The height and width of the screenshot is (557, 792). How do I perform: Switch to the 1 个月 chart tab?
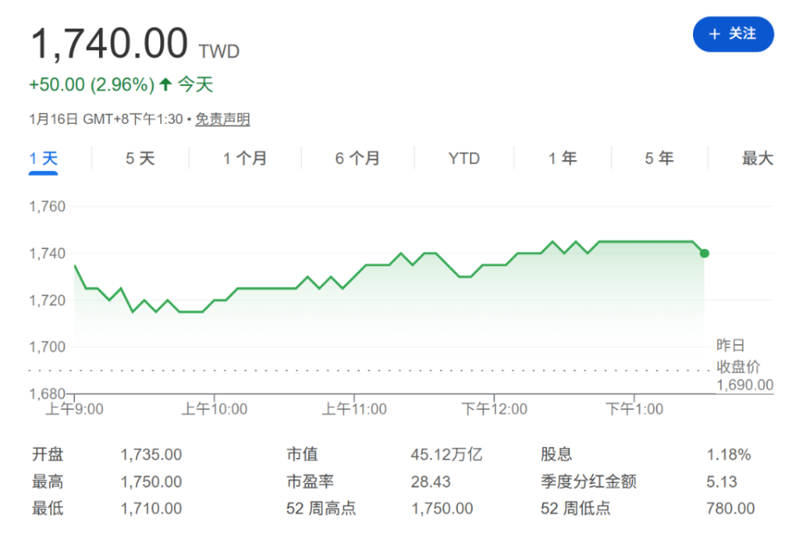(x=243, y=158)
